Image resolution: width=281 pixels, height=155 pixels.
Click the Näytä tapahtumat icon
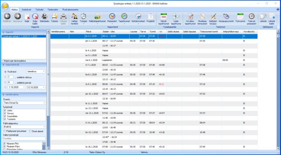tap(164, 17)
